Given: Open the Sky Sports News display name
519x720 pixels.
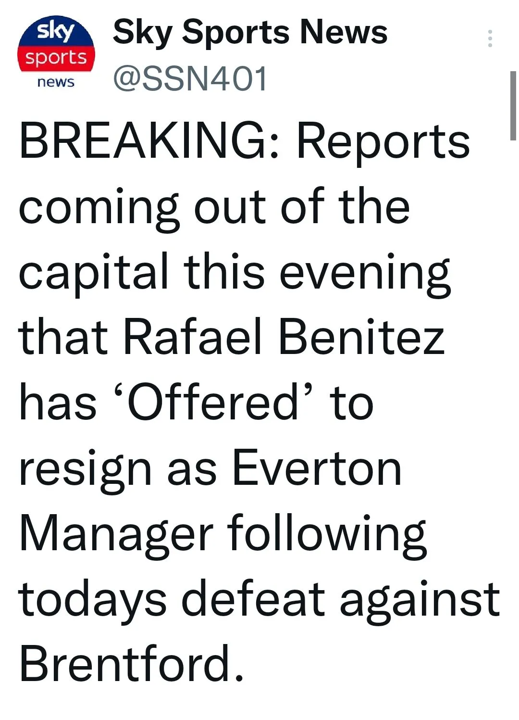Looking at the screenshot, I should (250, 32).
